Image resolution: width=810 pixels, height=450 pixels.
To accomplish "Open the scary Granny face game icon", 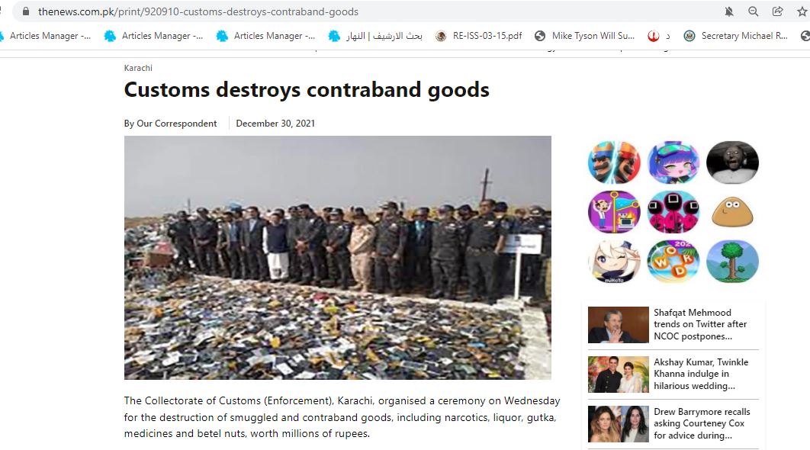I will pos(732,162).
